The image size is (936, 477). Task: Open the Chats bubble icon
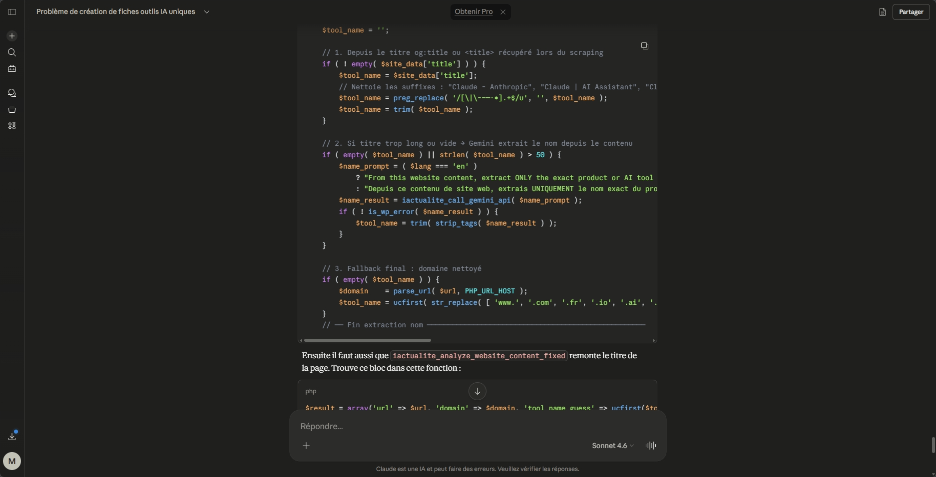point(12,93)
